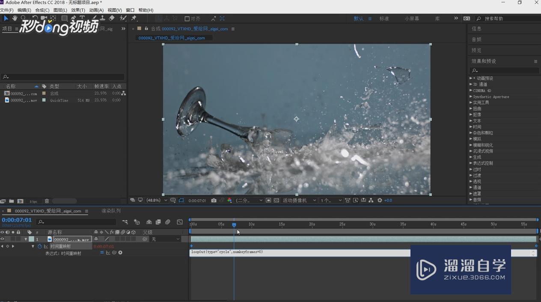Click the current time indicator on ruler
This screenshot has height=302, width=541.
[234, 224]
